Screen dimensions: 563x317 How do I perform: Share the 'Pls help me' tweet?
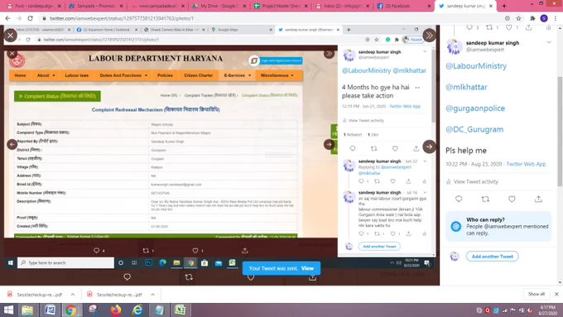point(538,199)
